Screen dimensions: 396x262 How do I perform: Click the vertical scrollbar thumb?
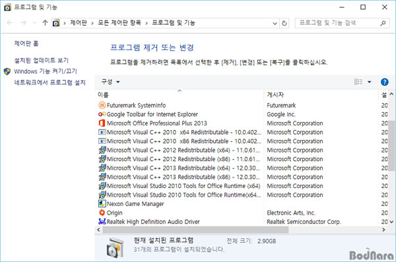[x=391, y=146]
